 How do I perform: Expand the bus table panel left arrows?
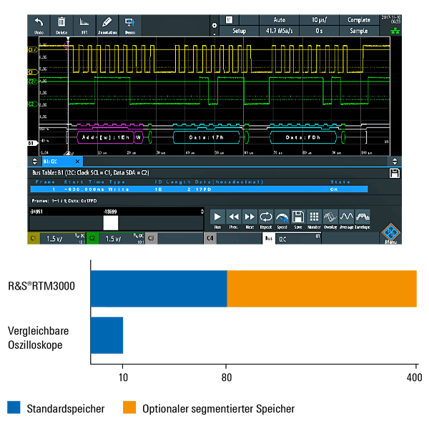(x=35, y=162)
